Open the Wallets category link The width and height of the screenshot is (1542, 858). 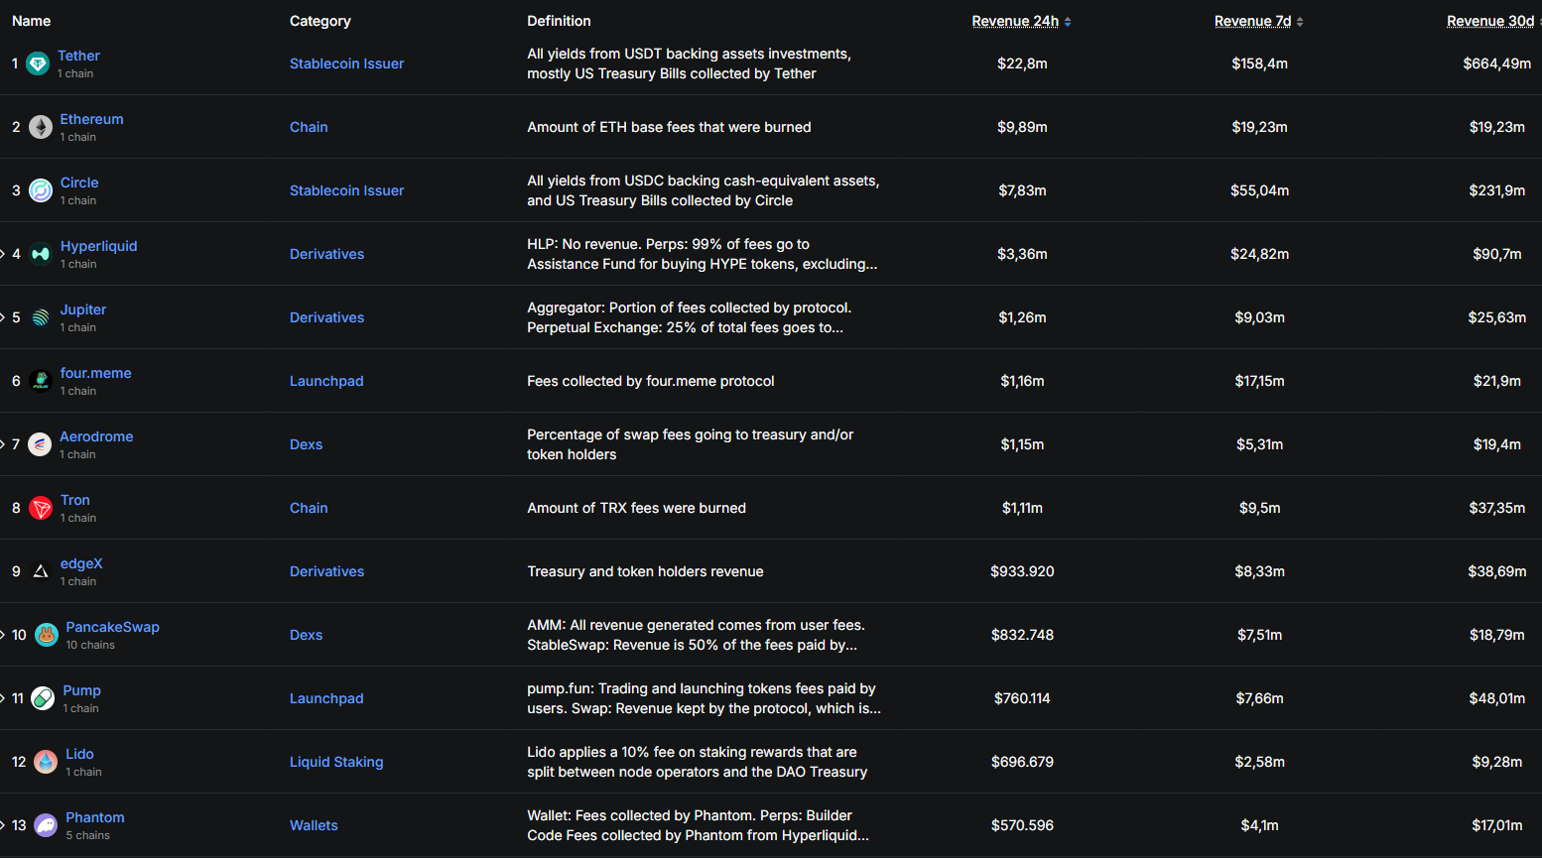(314, 825)
